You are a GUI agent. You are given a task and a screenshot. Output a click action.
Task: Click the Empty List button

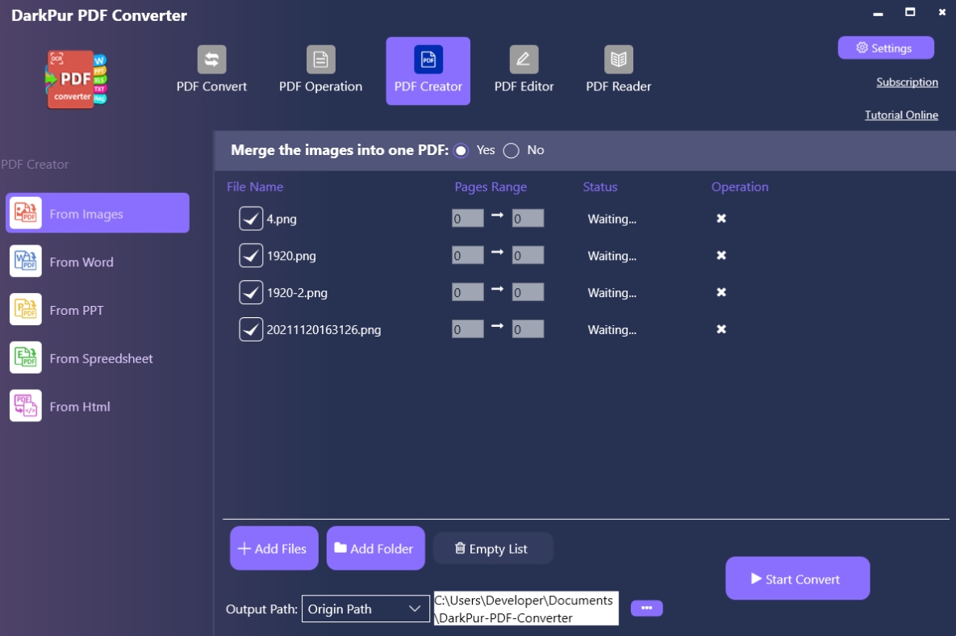[492, 549]
